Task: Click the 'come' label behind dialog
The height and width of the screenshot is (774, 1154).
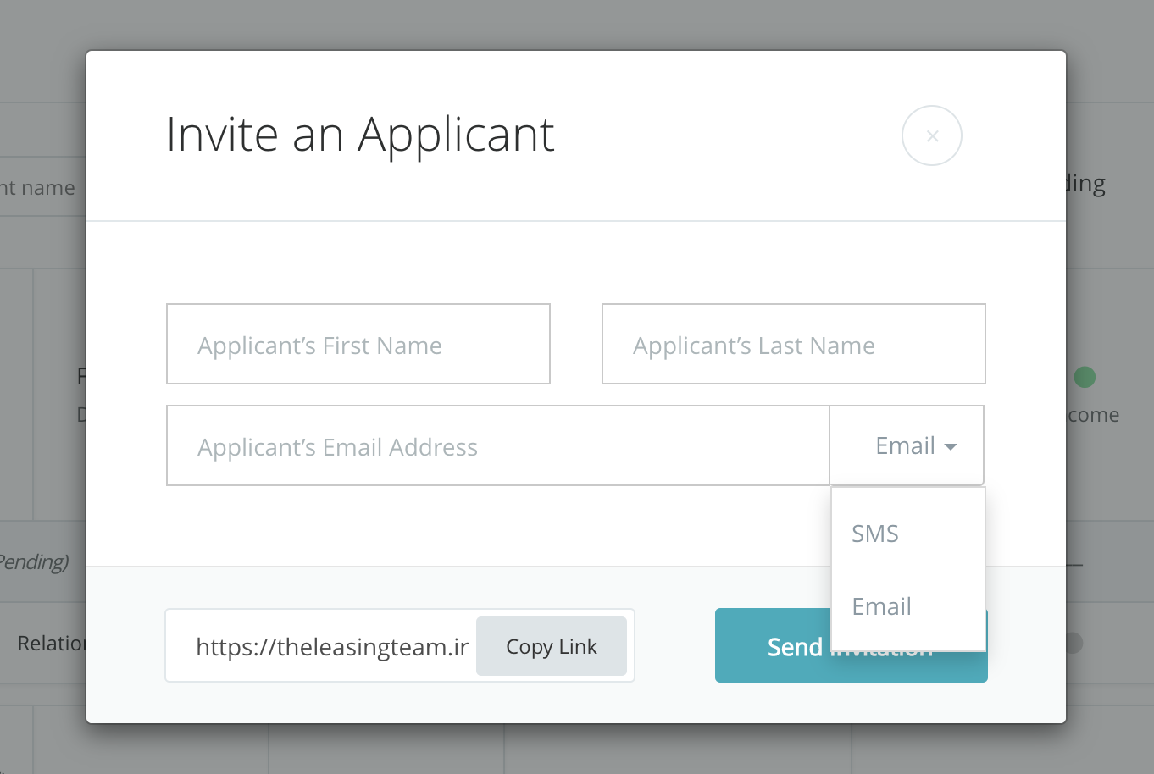Action: (1094, 415)
